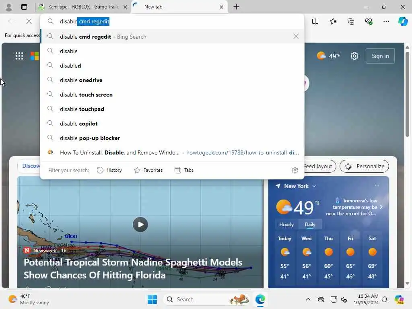
Task: Close the KamTape ROBLOX tab
Action: coord(126,7)
